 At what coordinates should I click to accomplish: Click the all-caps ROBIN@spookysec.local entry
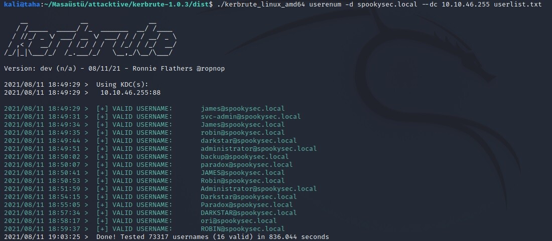pyautogui.click(x=242, y=228)
